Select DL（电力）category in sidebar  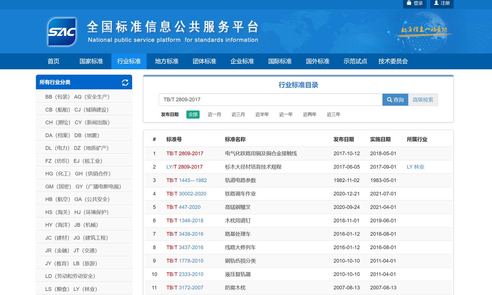pyautogui.click(x=57, y=148)
